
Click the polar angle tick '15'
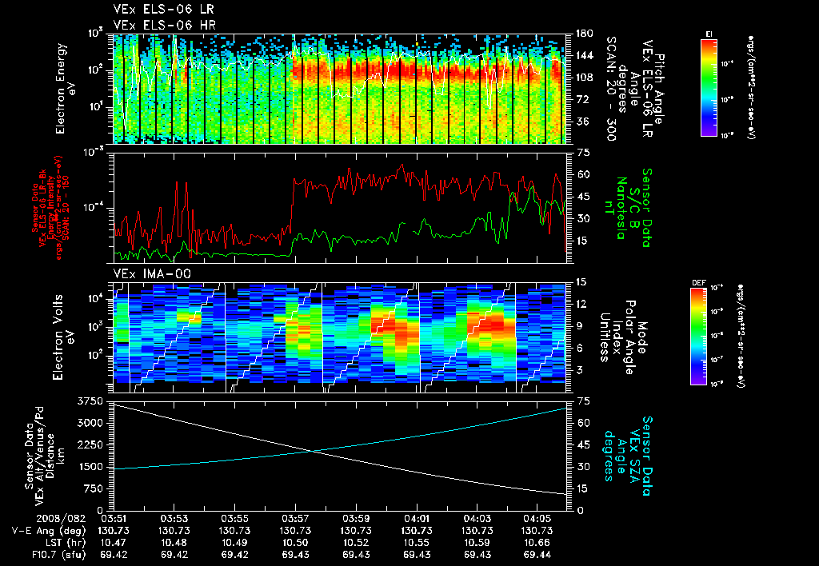pos(581,282)
